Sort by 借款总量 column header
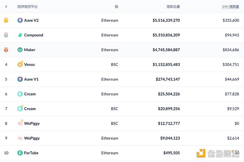This screenshot has width=244, height=162. [173, 7]
